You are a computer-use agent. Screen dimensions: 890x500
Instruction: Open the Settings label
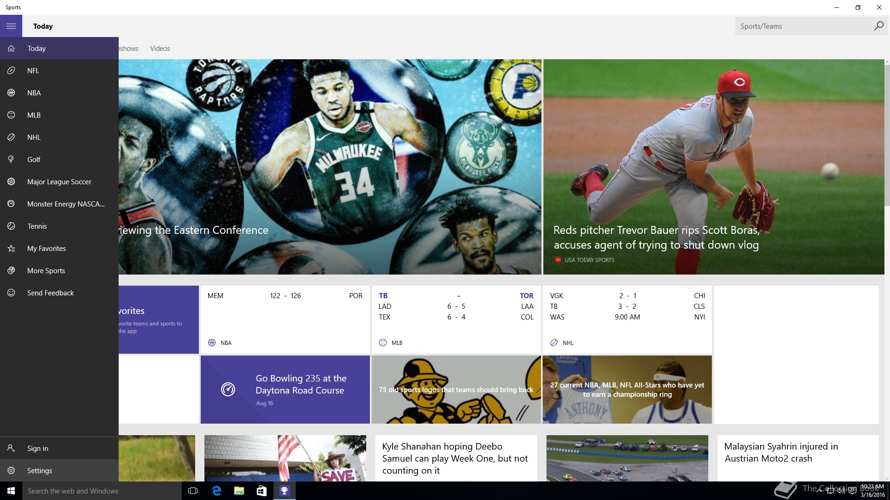(39, 471)
